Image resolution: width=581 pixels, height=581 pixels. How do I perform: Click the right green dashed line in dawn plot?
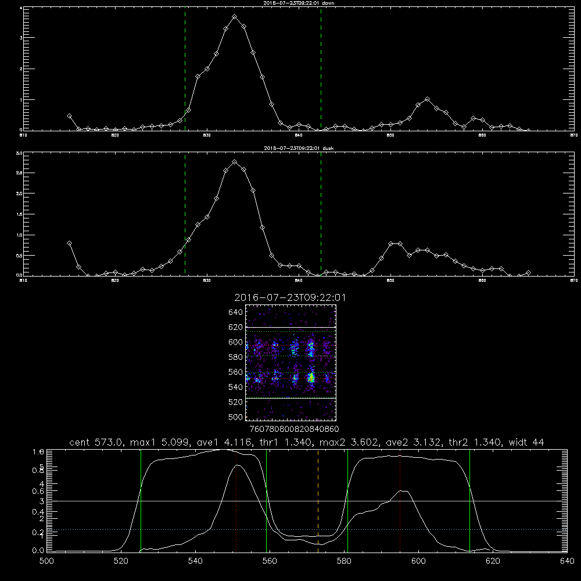[321, 69]
